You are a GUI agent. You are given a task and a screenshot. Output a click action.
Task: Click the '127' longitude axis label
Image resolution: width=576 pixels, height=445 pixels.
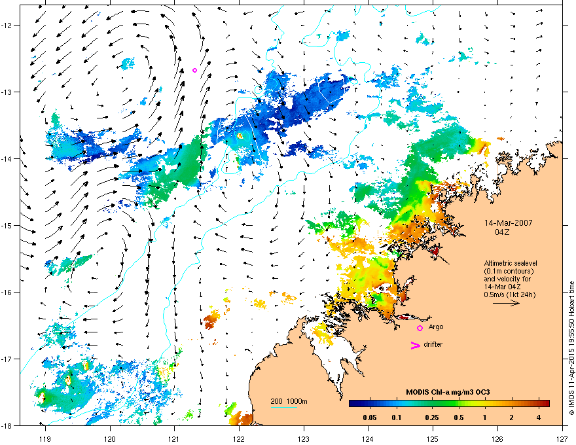tap(562, 438)
